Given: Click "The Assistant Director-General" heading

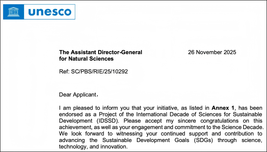Looking at the screenshot, I should coord(100,52).
